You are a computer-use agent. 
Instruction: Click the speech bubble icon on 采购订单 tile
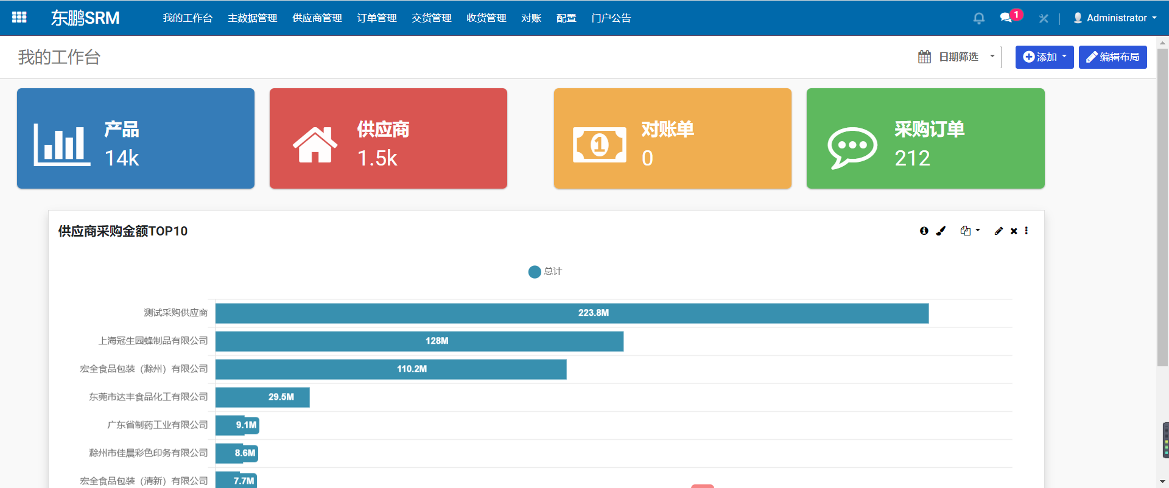pyautogui.click(x=852, y=148)
